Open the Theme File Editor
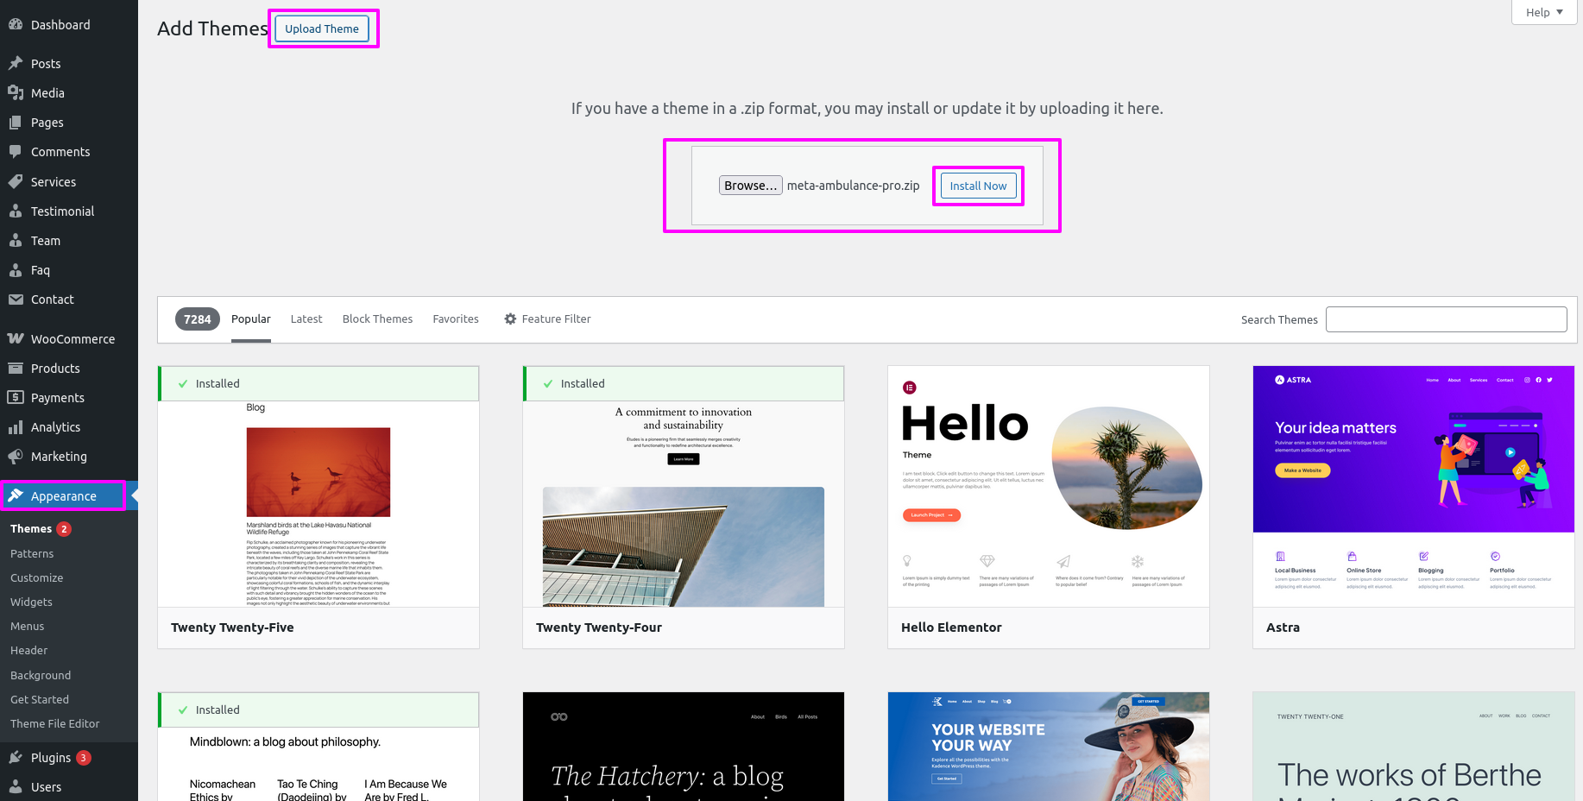Viewport: 1583px width, 801px height. (x=54, y=723)
